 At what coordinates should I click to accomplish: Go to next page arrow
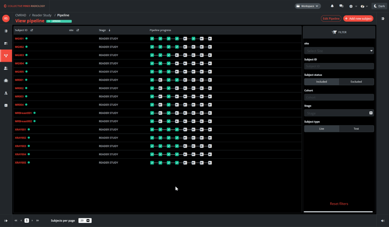pos(32,221)
